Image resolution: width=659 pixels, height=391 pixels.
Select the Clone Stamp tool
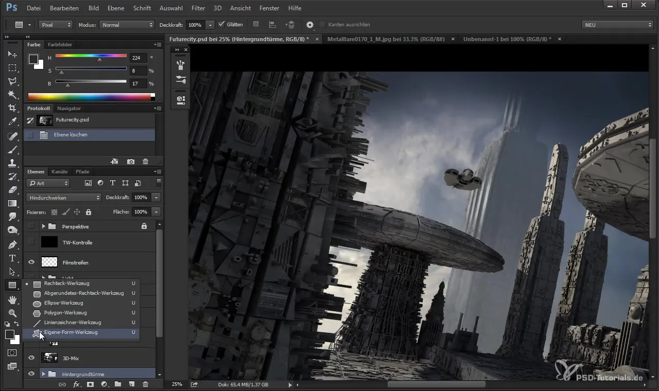[x=12, y=163]
